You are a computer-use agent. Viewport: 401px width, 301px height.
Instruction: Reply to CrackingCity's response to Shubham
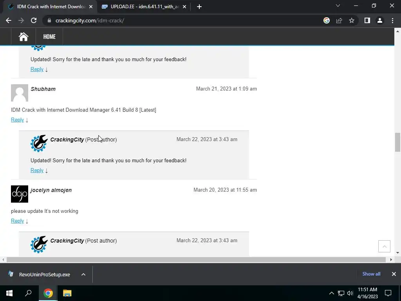click(x=37, y=170)
